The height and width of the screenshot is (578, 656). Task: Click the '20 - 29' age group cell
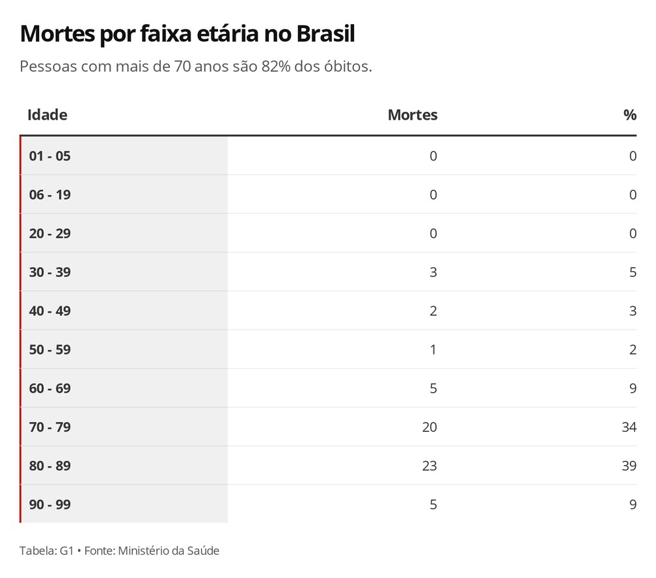[49, 233]
